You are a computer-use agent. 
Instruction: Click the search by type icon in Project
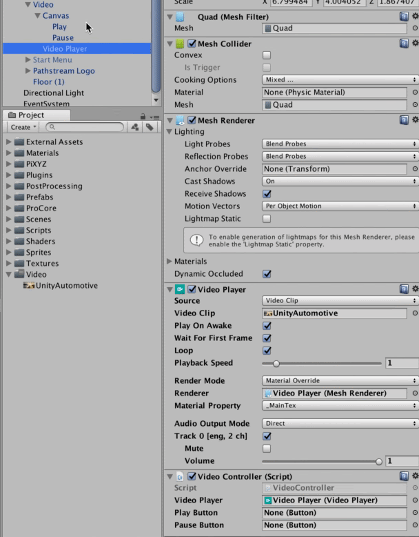135,128
